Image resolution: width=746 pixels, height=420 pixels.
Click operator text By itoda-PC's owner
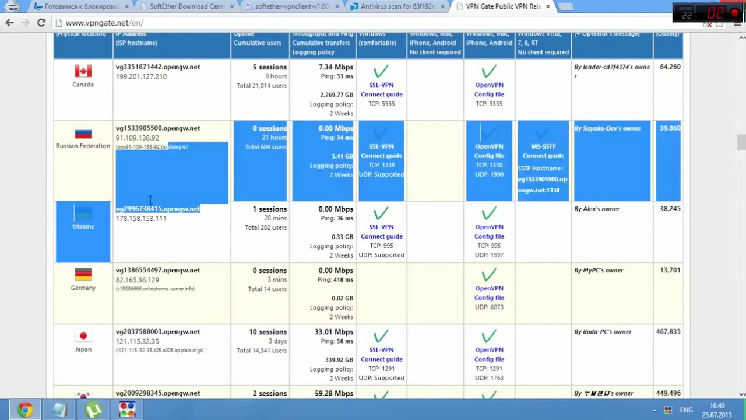coord(603,332)
